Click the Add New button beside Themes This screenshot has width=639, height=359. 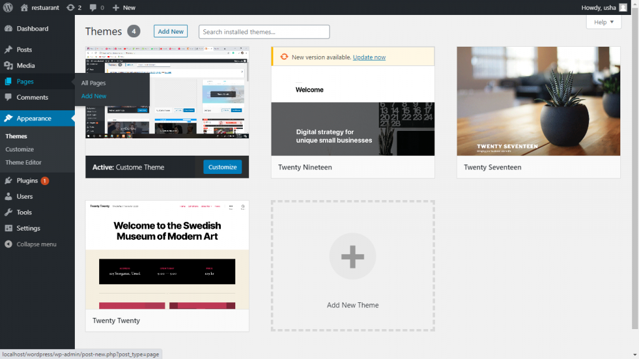pyautogui.click(x=170, y=32)
